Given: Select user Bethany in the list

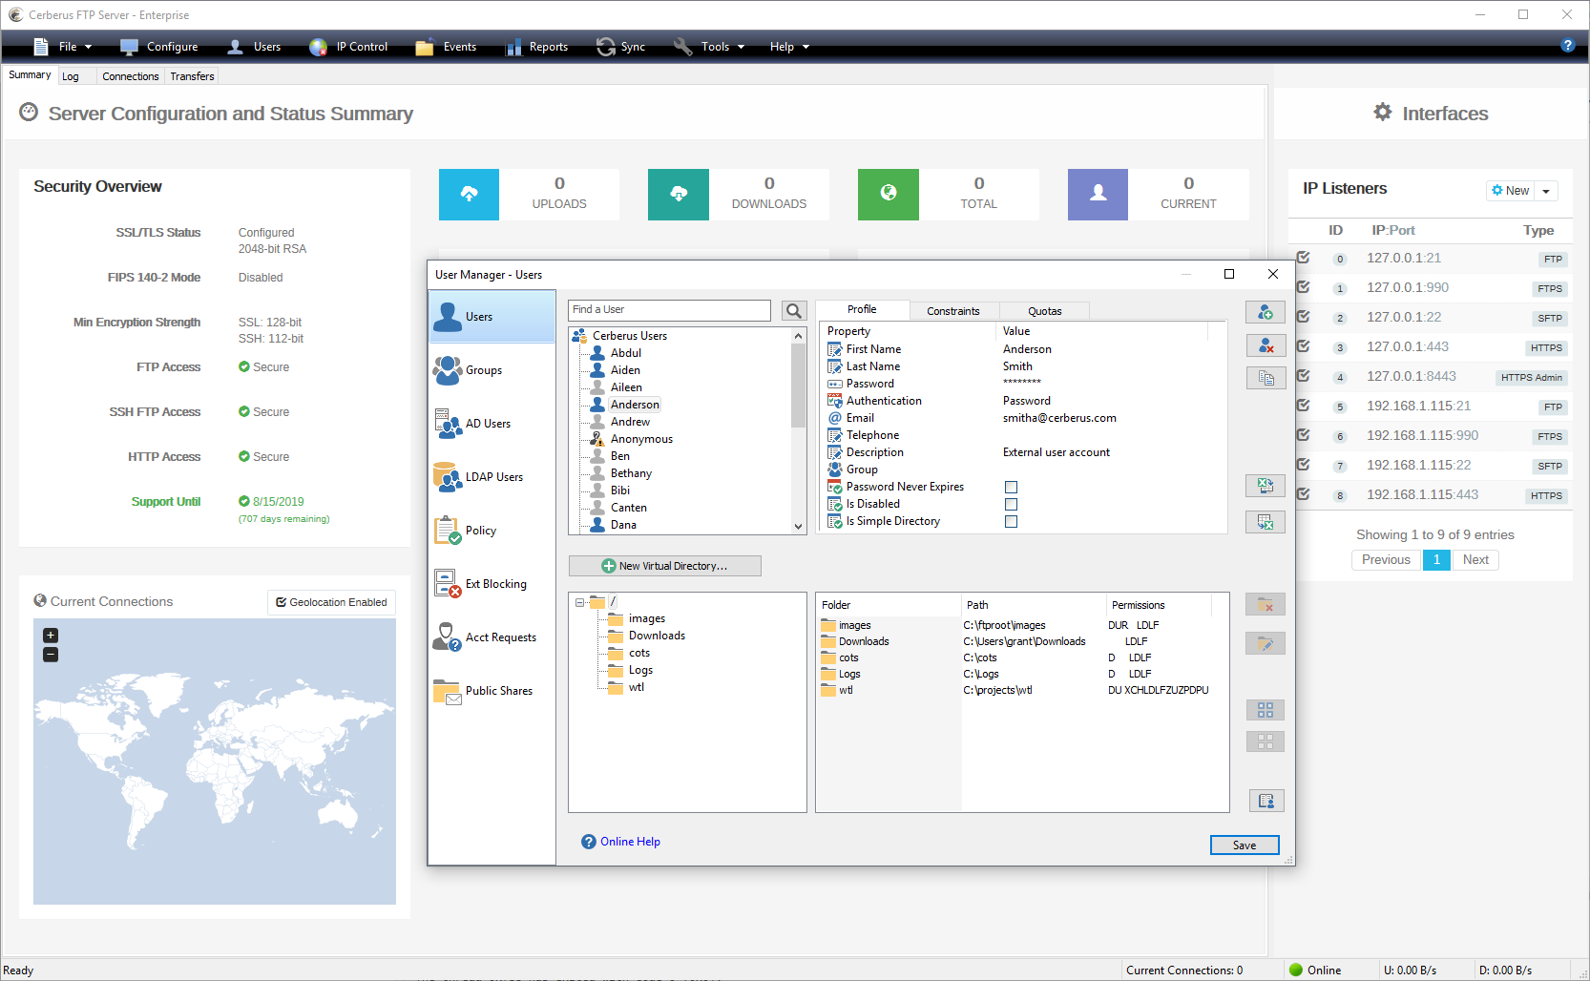Looking at the screenshot, I should pyautogui.click(x=631, y=473).
